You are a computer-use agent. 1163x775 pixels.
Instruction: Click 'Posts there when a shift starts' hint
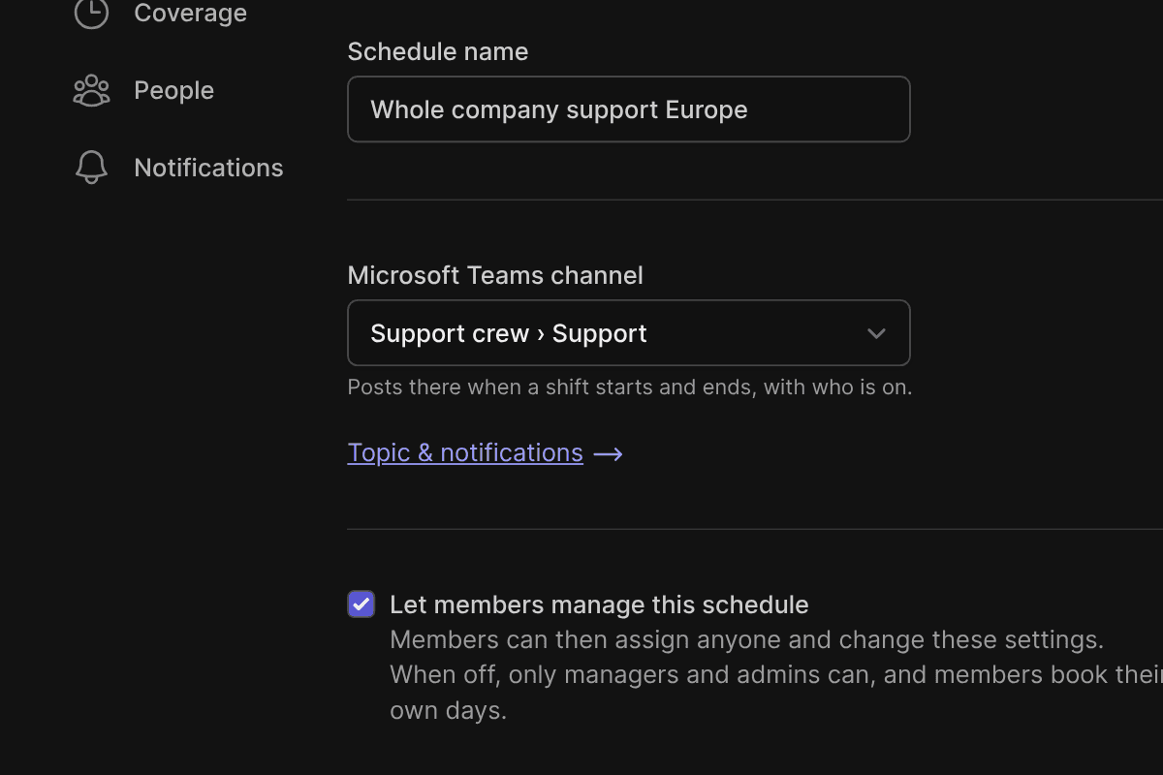(x=630, y=387)
